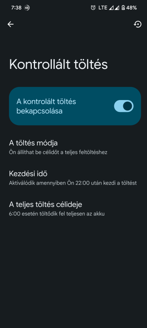Tap the first signal strength icon
Viewport: 147px width, 328px height.
point(111,8)
